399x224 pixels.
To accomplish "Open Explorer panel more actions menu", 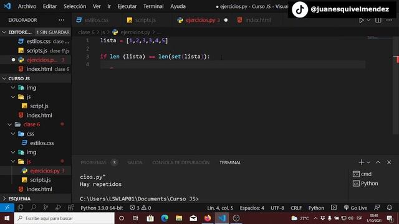I will click(x=61, y=20).
